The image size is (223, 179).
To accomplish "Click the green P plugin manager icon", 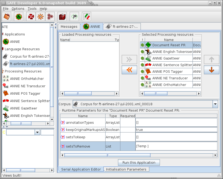I will (75, 17).
